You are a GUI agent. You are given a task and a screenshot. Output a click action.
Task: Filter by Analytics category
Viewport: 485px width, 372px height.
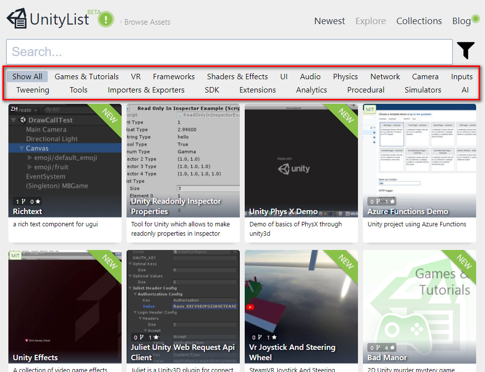pos(312,90)
